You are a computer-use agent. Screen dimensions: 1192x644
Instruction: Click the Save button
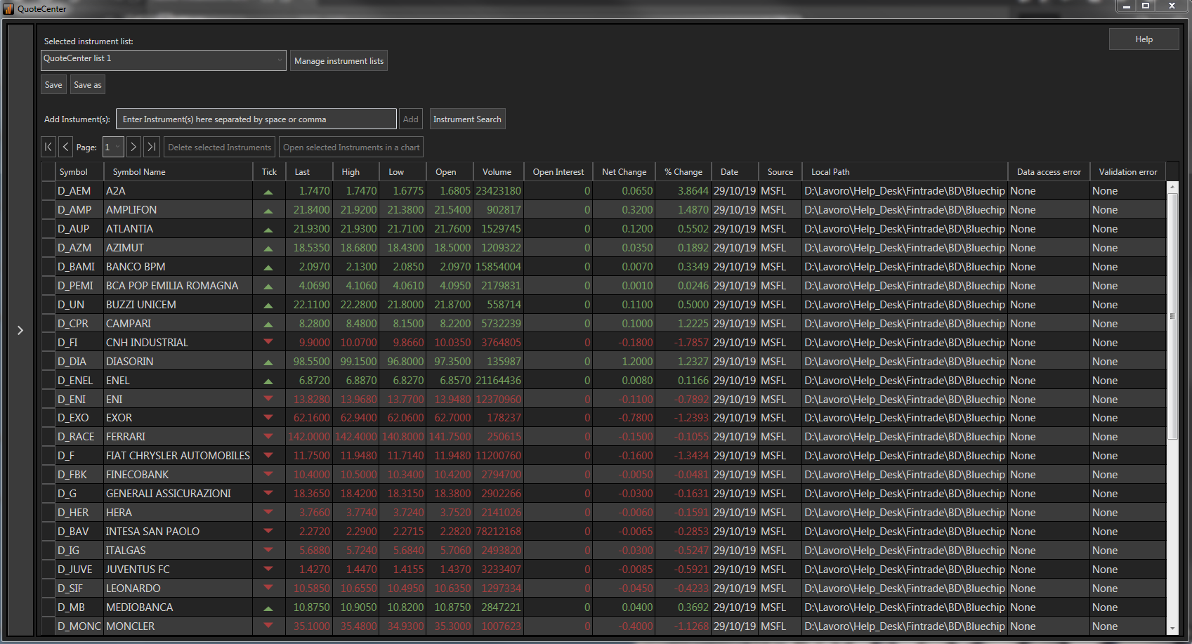[x=53, y=85]
